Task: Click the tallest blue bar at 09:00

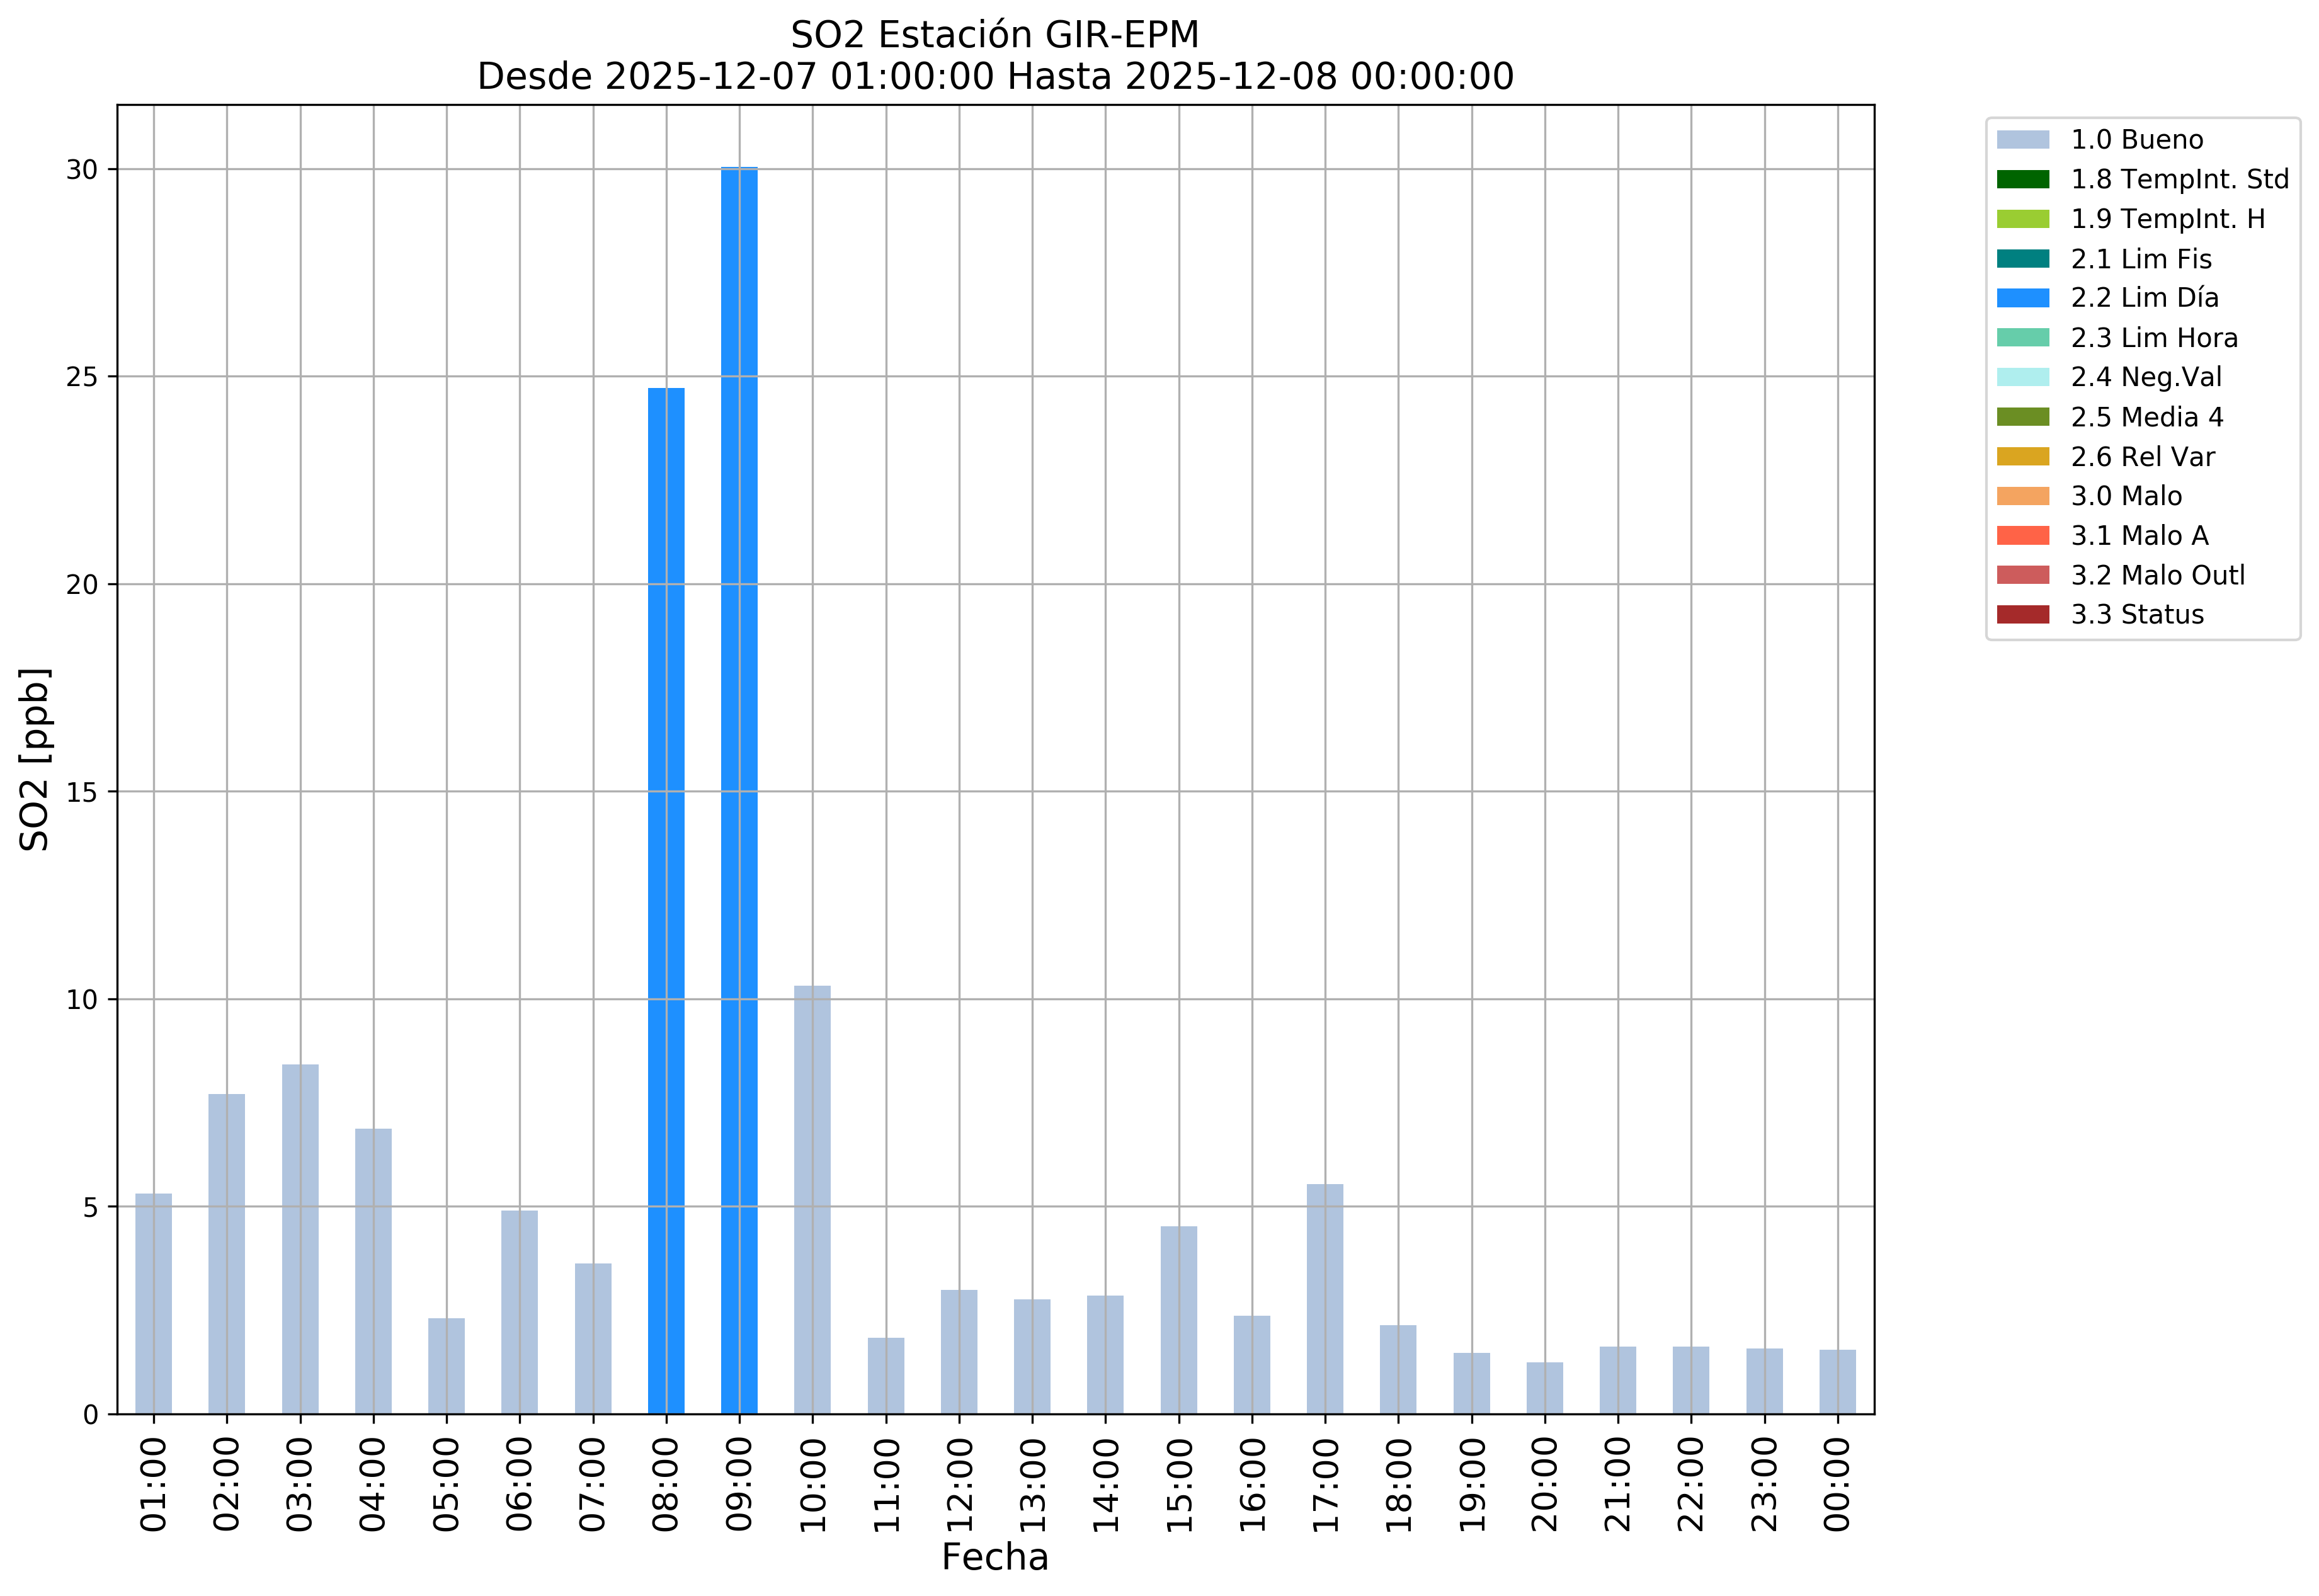Action: [739, 790]
